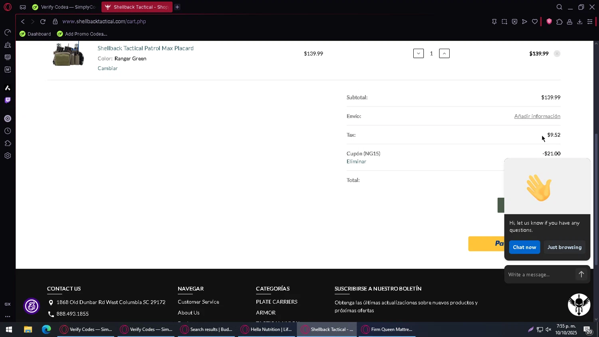Image resolution: width=599 pixels, height=337 pixels.
Task: Open sidebar settings gear icon
Action: [8, 156]
